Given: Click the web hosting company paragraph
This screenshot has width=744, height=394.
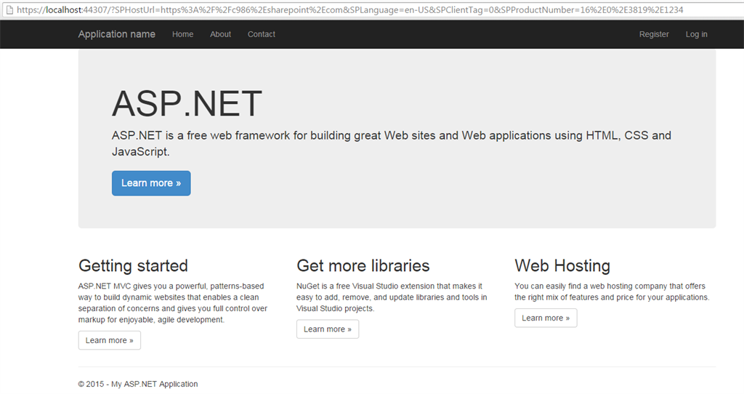Looking at the screenshot, I should 612,292.
